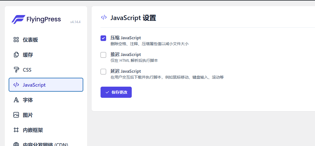Click the 仅在 HTML 解析后执行脚本 description
The width and height of the screenshot is (315, 146).
point(134,60)
